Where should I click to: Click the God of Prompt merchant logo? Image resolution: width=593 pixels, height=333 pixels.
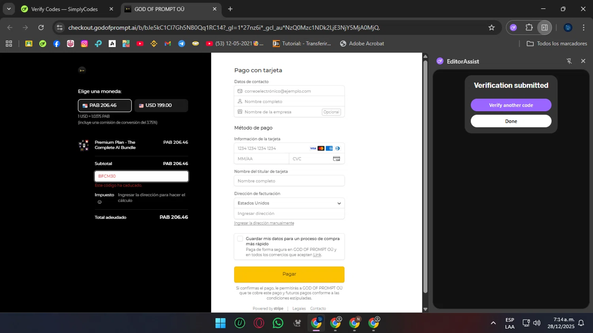click(x=82, y=70)
